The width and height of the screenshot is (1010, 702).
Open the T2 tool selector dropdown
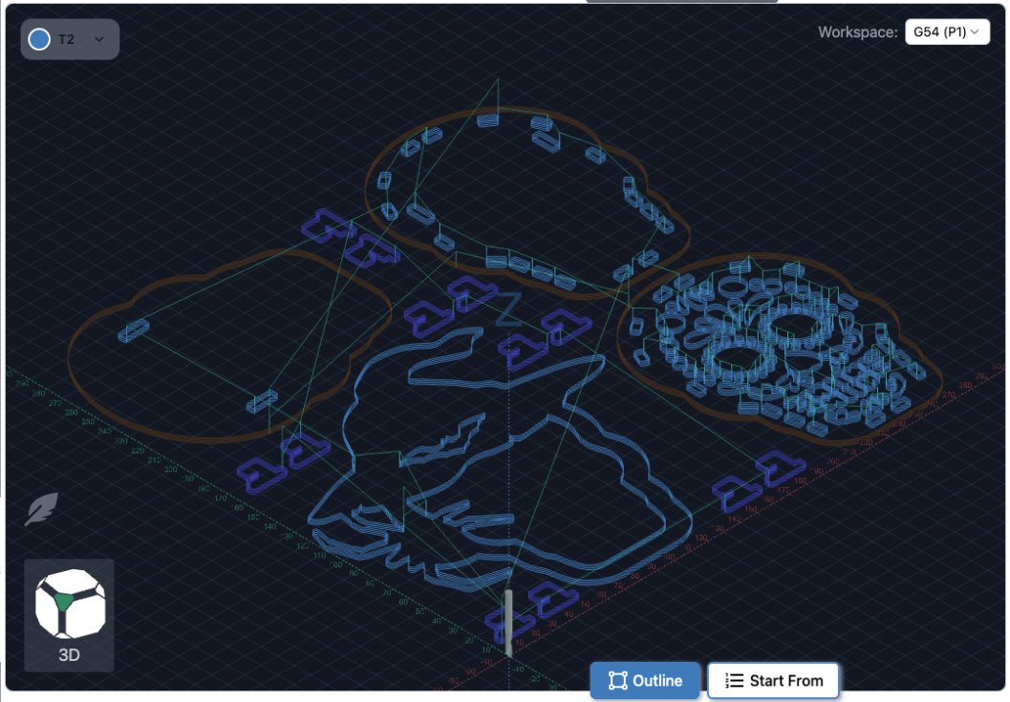click(70, 39)
